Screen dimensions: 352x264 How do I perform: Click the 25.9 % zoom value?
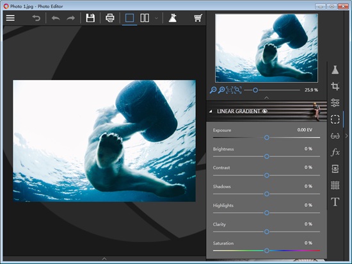click(x=311, y=90)
